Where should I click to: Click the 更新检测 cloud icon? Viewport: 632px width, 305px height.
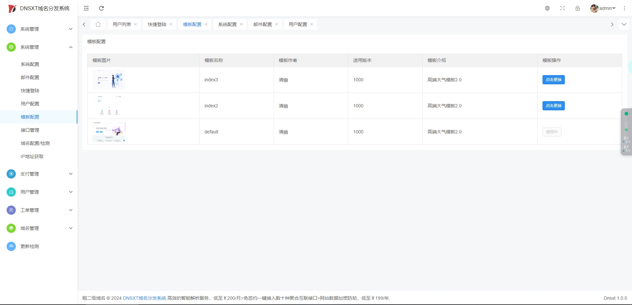11,246
